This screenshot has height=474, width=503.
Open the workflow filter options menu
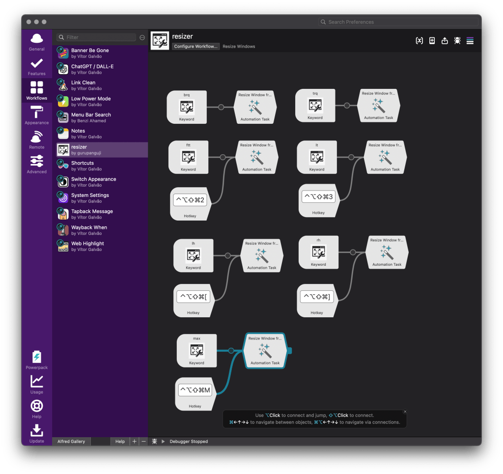(x=142, y=37)
